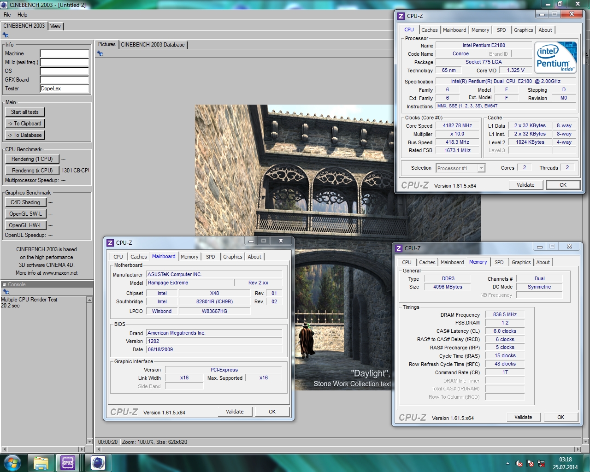Click the Show desktop strip

point(586,463)
